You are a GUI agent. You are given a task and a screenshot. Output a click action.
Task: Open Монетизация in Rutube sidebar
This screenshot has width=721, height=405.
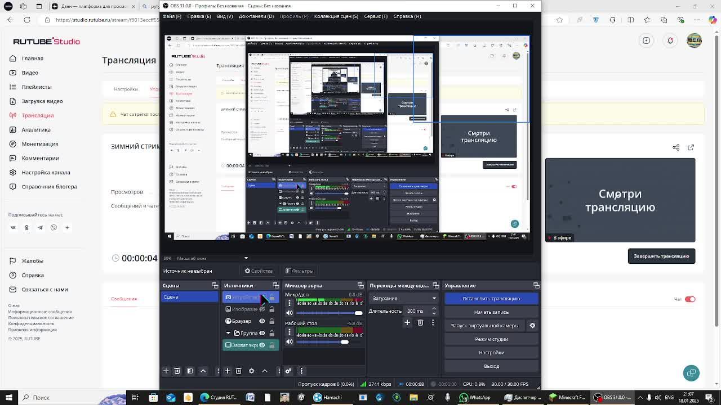39,144
